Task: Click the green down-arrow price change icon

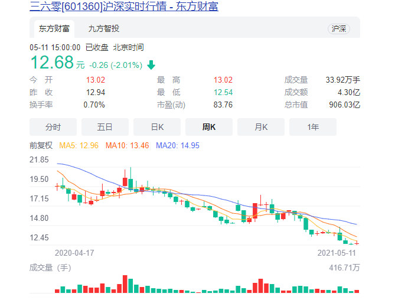Action: pos(151,65)
